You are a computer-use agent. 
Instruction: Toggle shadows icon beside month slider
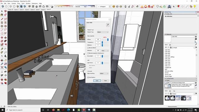(52, 6)
